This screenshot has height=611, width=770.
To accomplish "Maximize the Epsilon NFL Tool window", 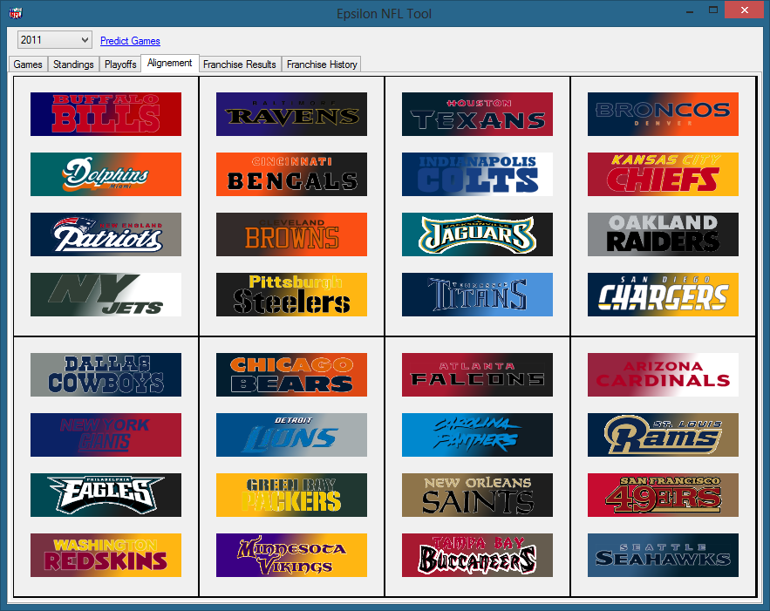I will click(713, 10).
